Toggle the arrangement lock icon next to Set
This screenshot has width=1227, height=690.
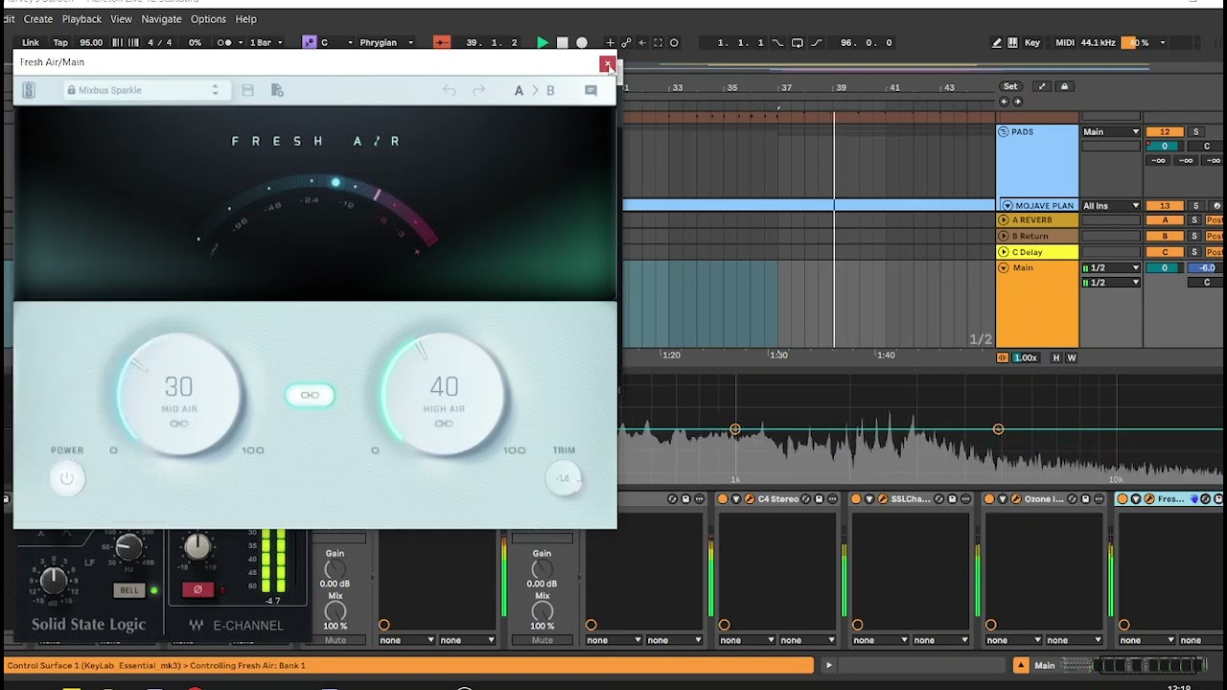pyautogui.click(x=1064, y=86)
